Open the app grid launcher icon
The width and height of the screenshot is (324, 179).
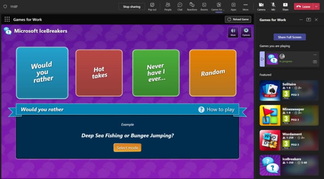tap(7, 20)
